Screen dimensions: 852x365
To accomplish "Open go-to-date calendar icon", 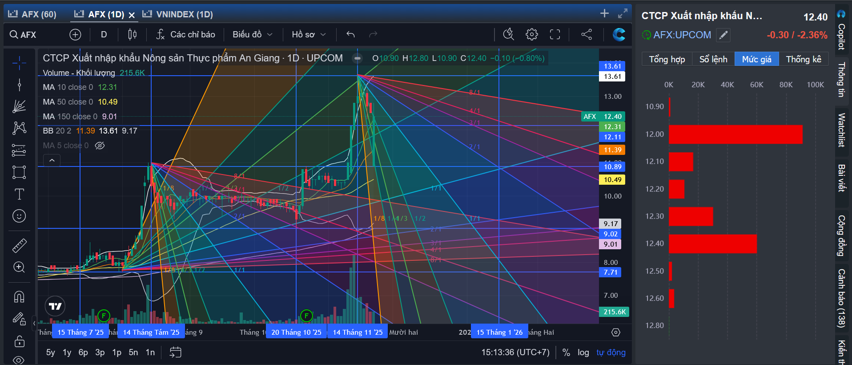I will point(176,352).
